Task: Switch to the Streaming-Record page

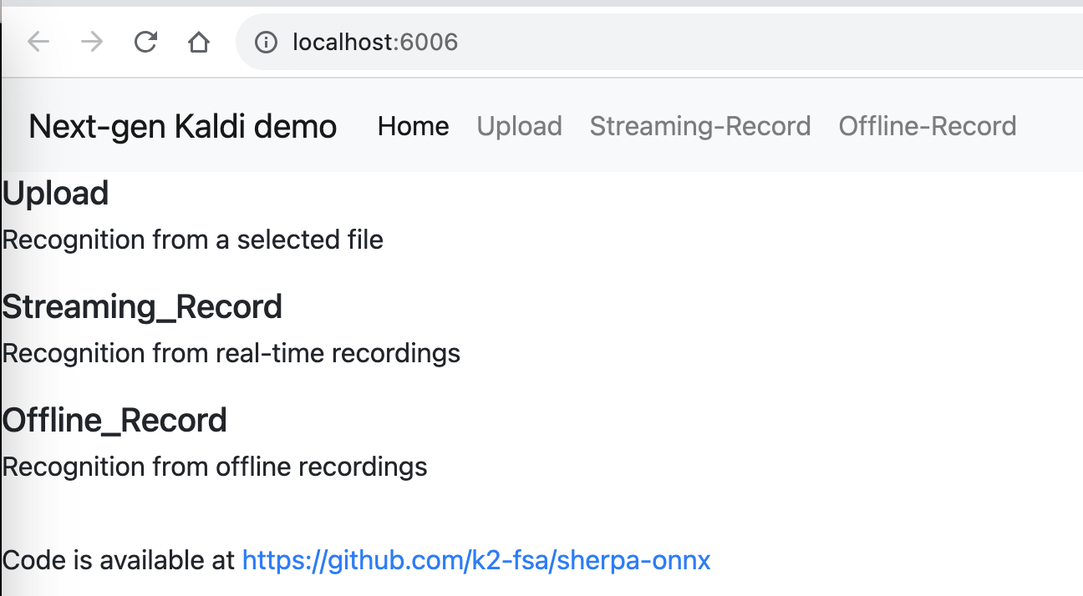Action: (700, 126)
